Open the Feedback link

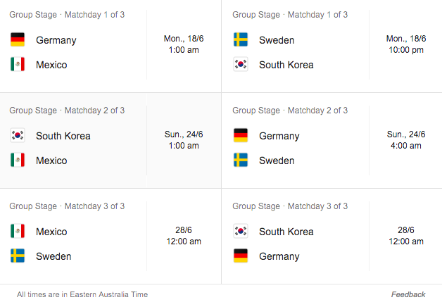(408, 294)
